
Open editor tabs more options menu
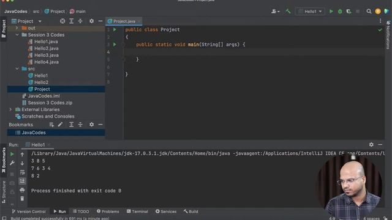tap(380, 21)
